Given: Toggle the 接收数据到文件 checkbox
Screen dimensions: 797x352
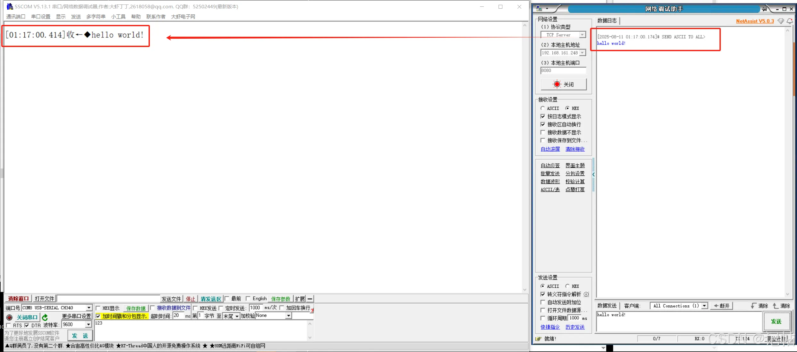Looking at the screenshot, I should pos(153,308).
